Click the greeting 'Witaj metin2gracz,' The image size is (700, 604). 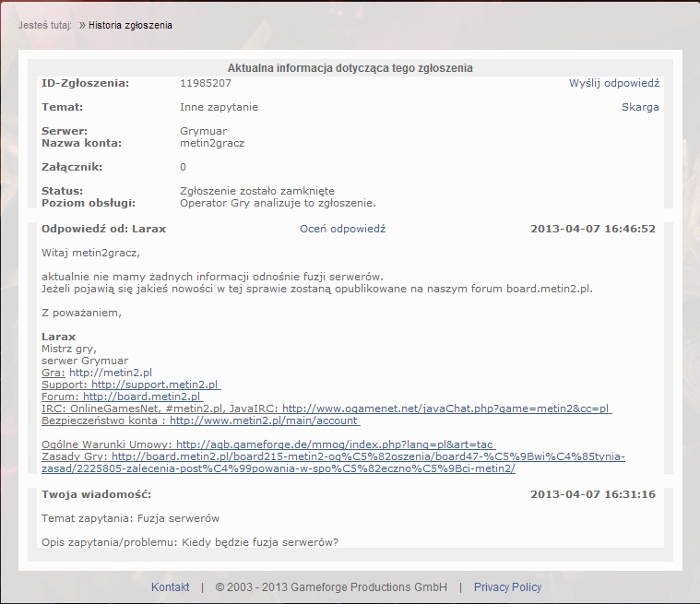point(90,253)
